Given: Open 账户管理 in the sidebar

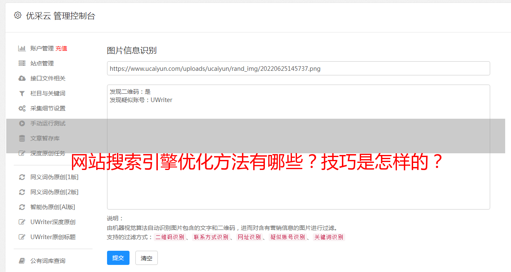Looking at the screenshot, I should pyautogui.click(x=42, y=48).
